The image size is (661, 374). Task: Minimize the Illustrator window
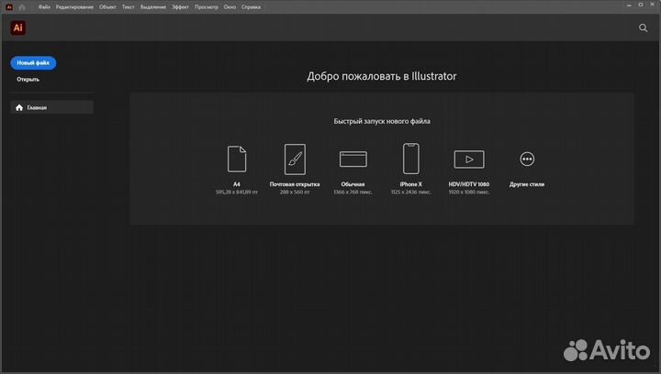[629, 5]
